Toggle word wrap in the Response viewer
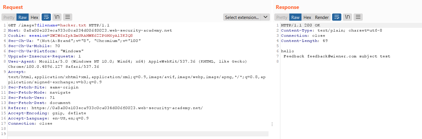422x139 pixels. point(337,17)
